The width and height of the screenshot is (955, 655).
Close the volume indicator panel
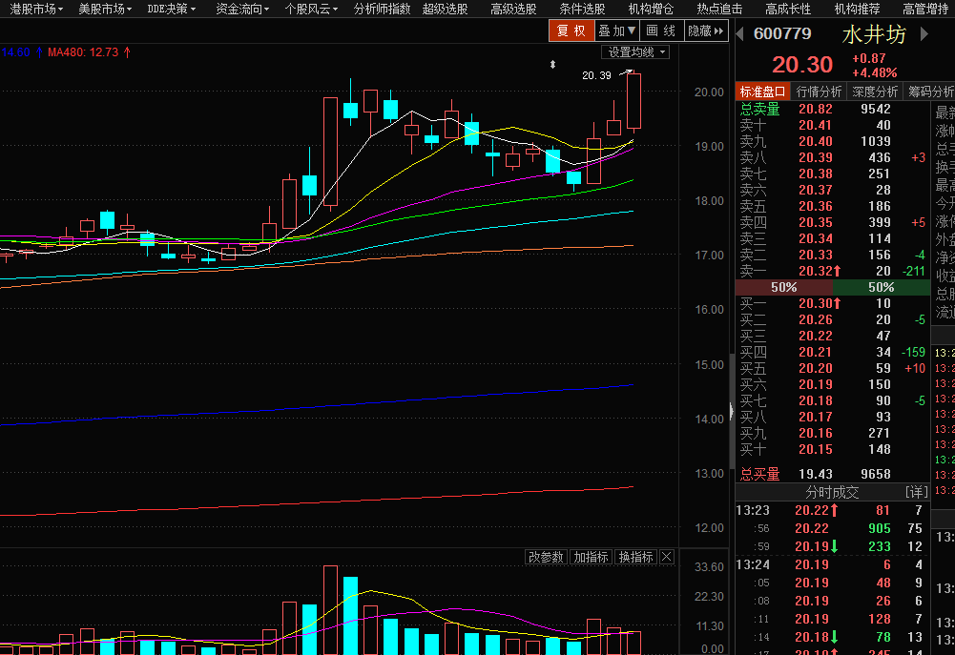tap(667, 557)
